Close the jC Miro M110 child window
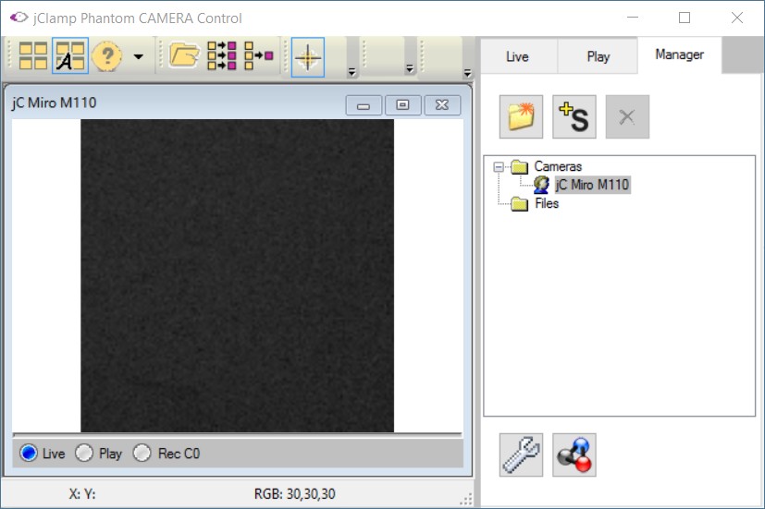This screenshot has height=509, width=765. tap(442, 105)
